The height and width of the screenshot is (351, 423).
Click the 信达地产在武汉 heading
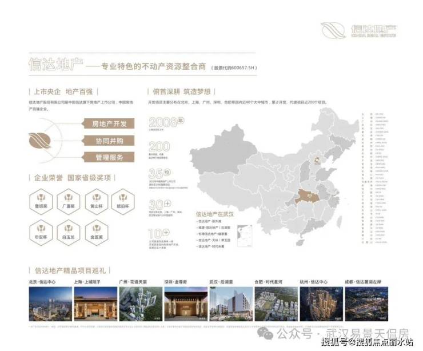click(215, 214)
